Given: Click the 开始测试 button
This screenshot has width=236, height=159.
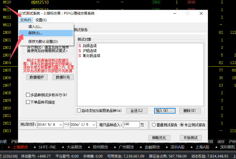Looking at the screenshot, I should (x=191, y=138).
